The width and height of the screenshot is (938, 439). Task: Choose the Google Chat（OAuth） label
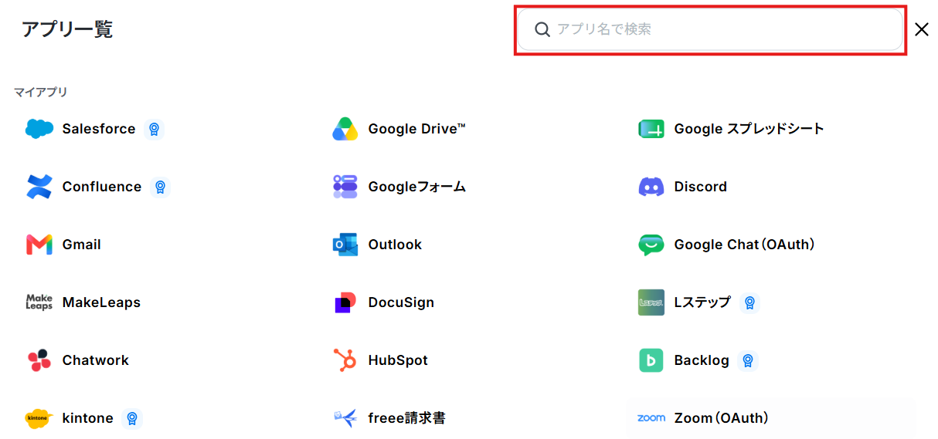(x=746, y=245)
